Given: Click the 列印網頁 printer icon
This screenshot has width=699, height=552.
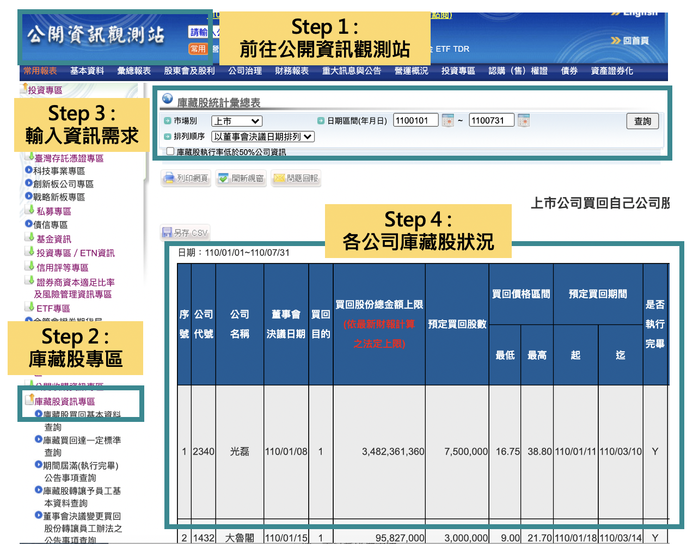Looking at the screenshot, I should pyautogui.click(x=169, y=178).
